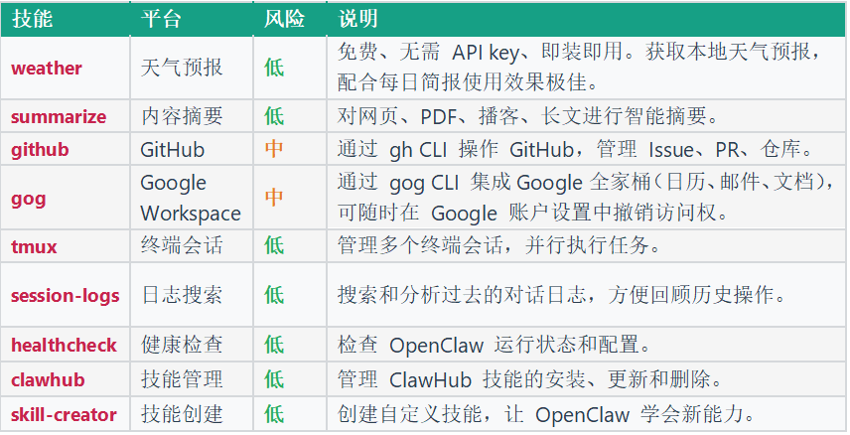Viewport: 850px width, 435px height.
Task: Click the github skill name
Action: click(x=40, y=150)
